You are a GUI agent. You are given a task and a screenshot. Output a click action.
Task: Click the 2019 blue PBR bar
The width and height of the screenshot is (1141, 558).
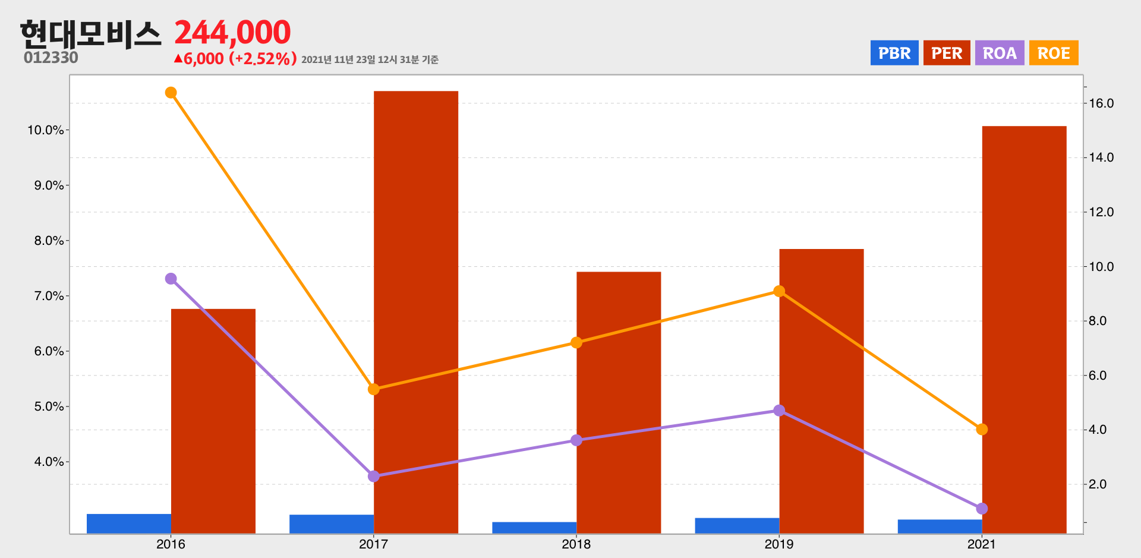pos(737,526)
